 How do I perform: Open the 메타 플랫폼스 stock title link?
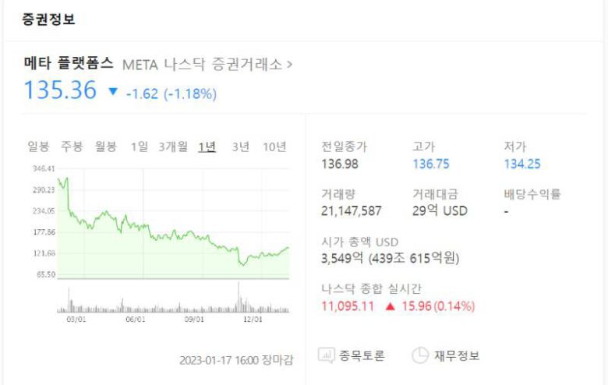click(69, 63)
